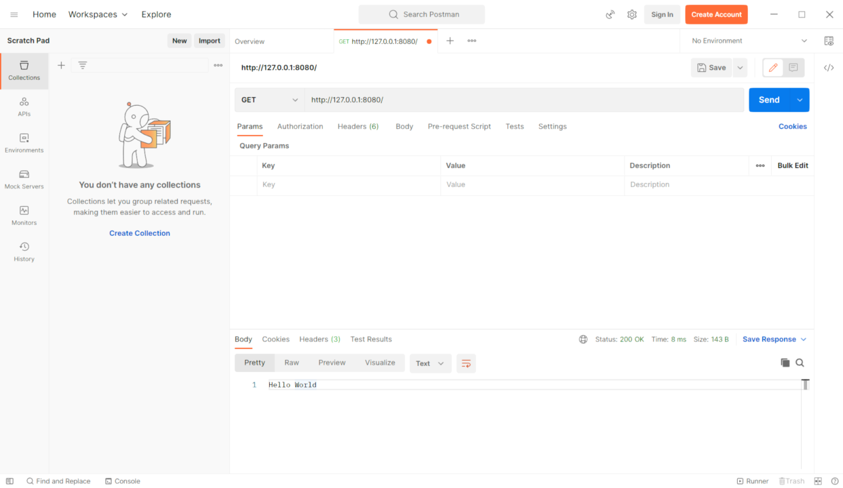Open the No Environment selector
Viewport: 843px width, 488px height.
pos(749,41)
